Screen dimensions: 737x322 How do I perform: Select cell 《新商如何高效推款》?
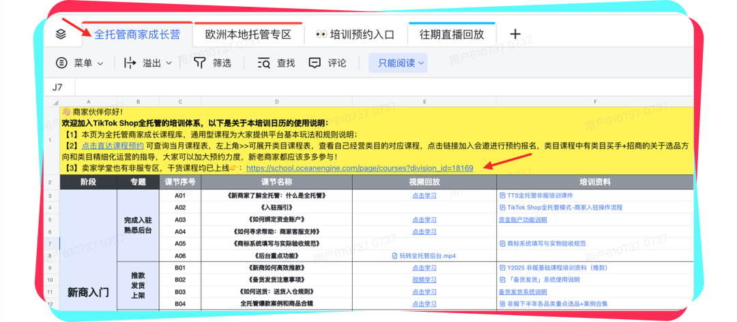coord(276,268)
